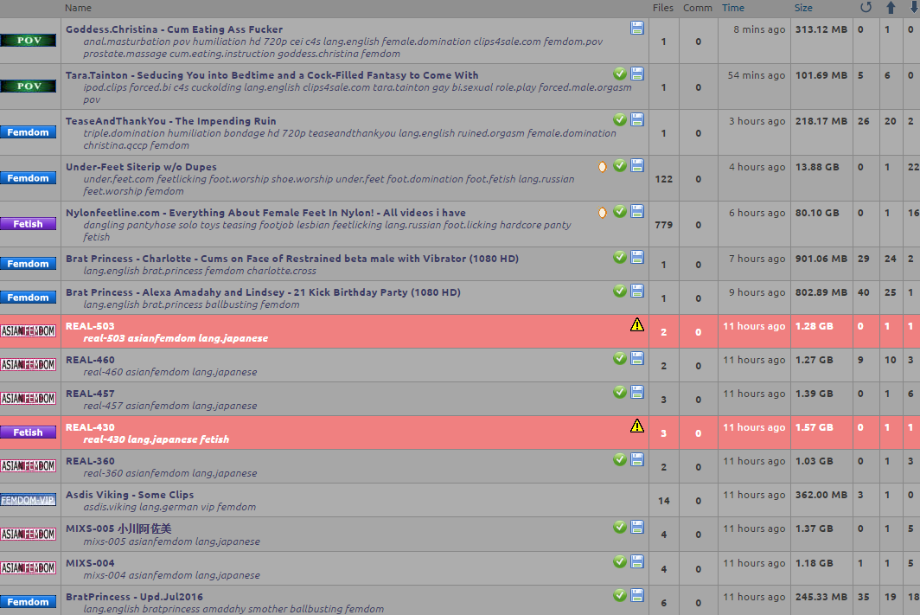Sort the list by Comm column
Viewport: 920px width, 615px height.
coord(698,8)
